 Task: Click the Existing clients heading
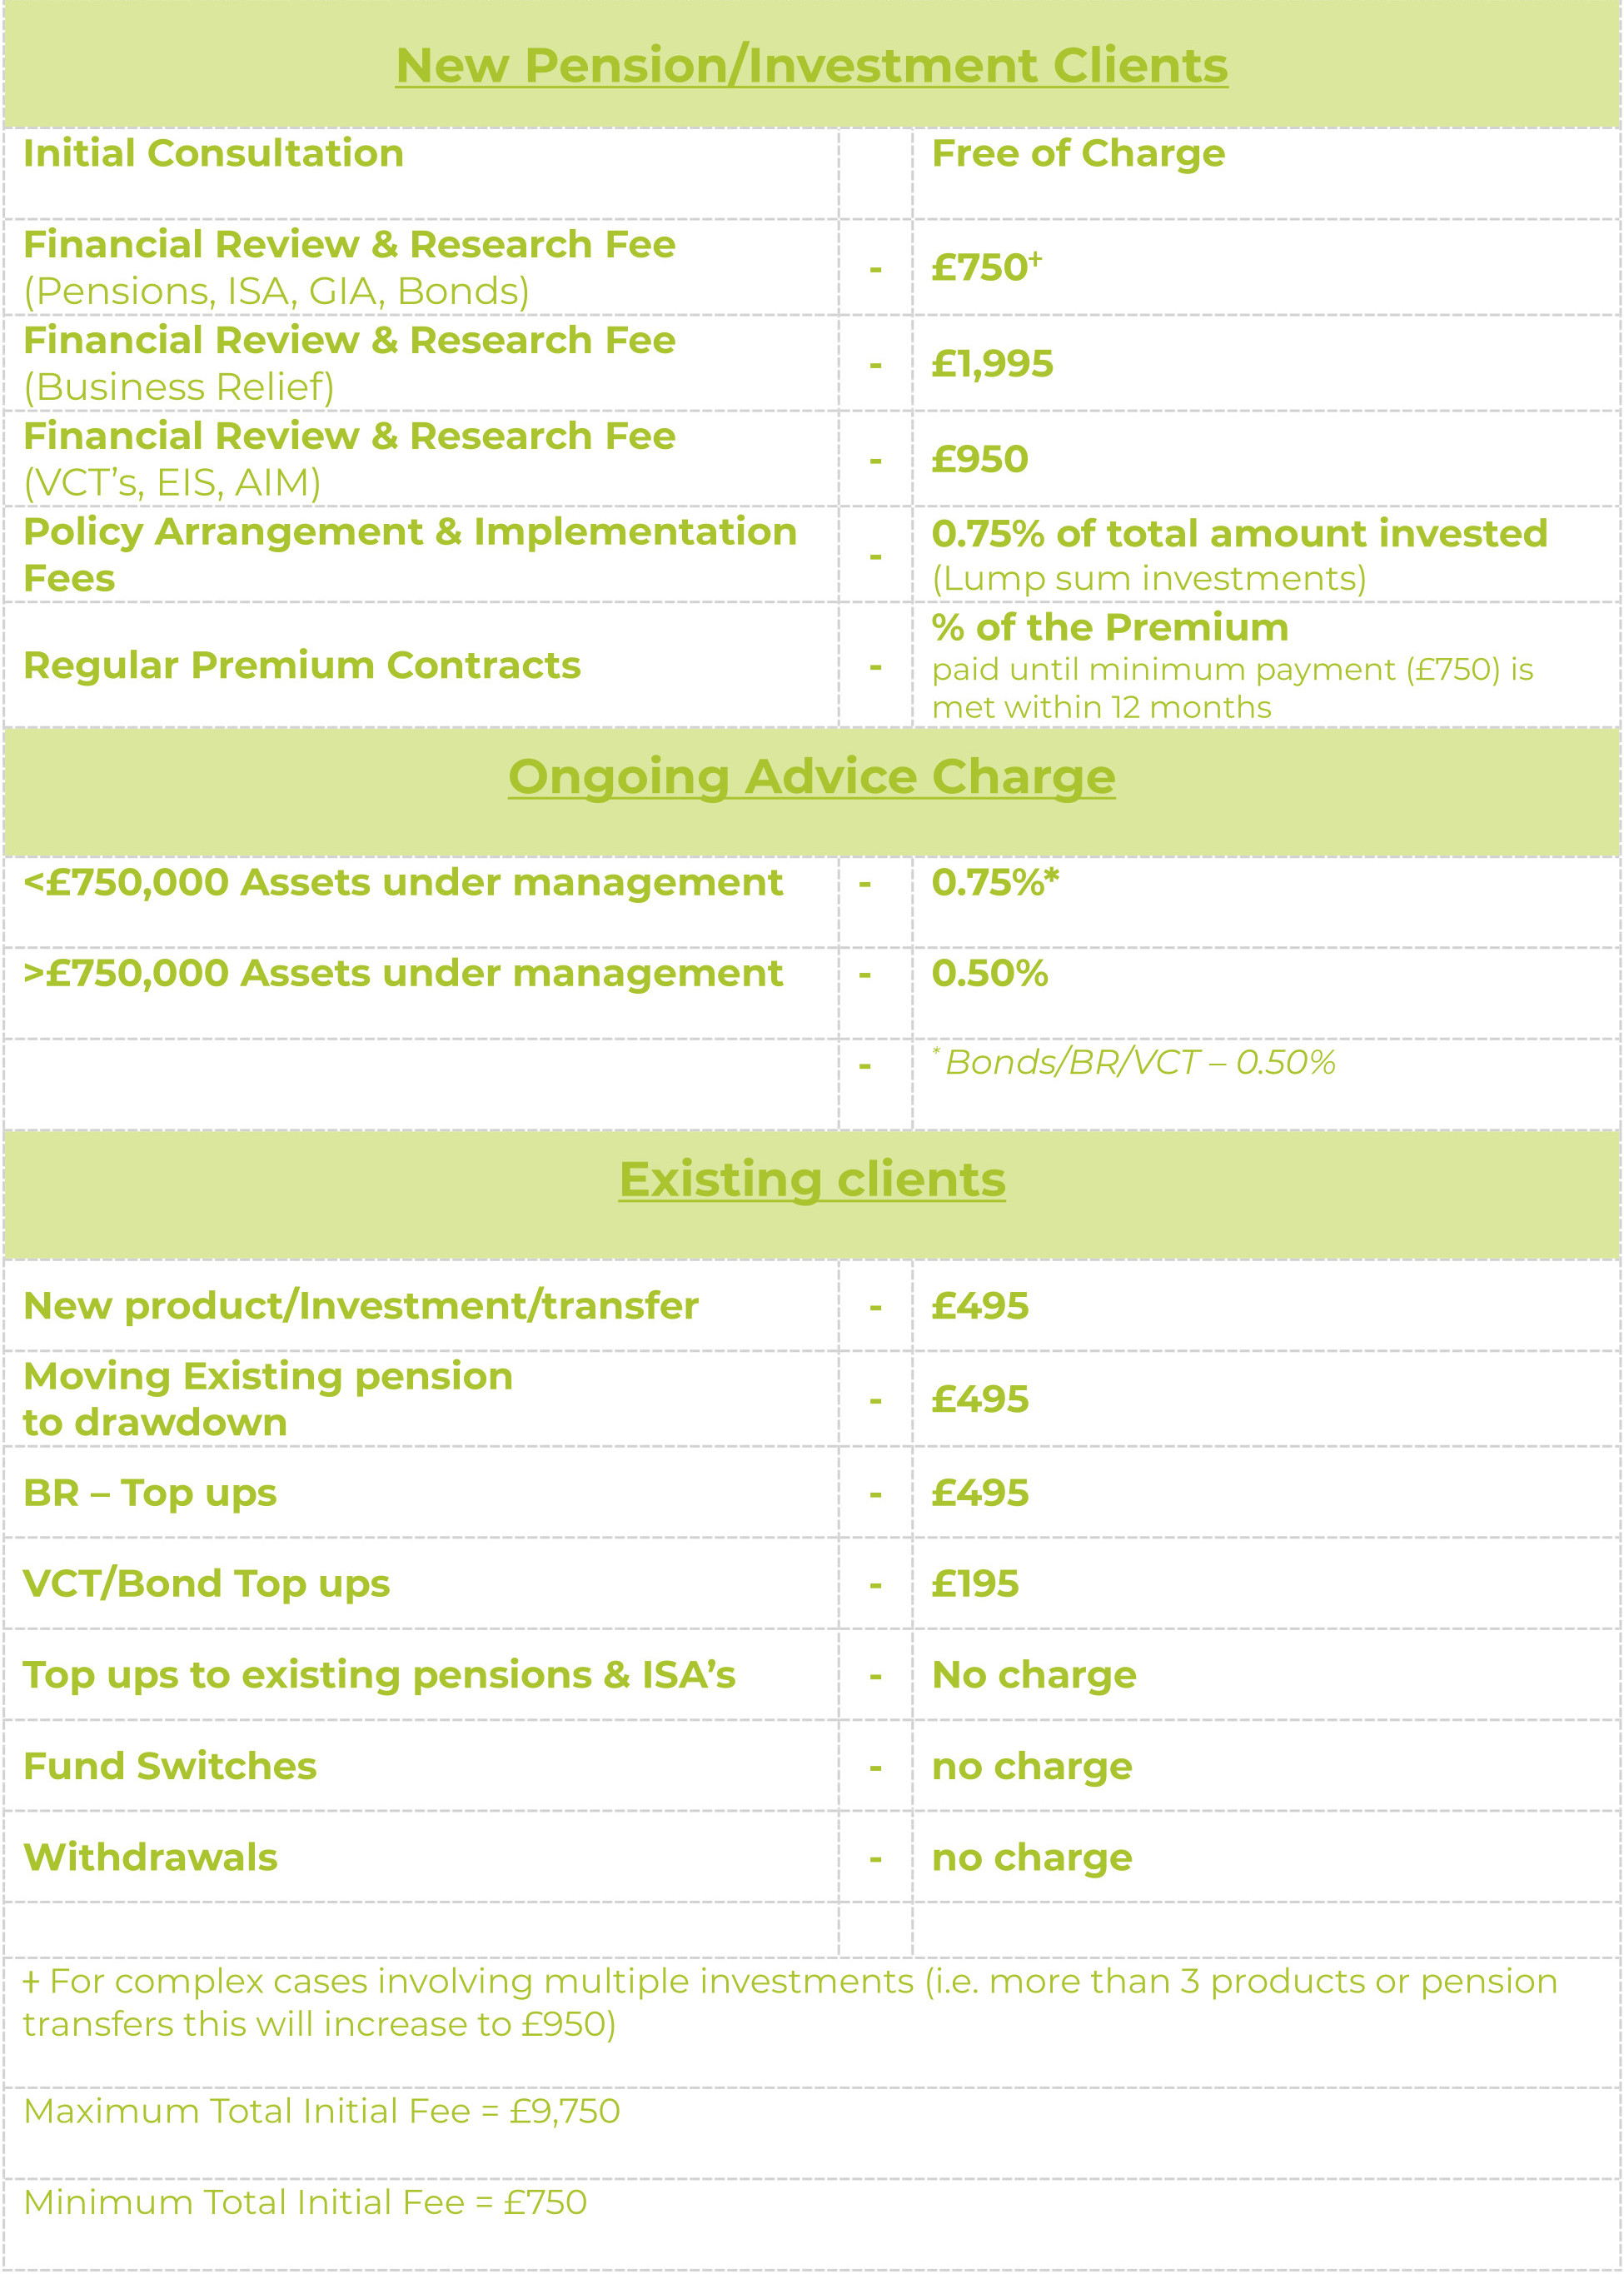click(x=811, y=1179)
